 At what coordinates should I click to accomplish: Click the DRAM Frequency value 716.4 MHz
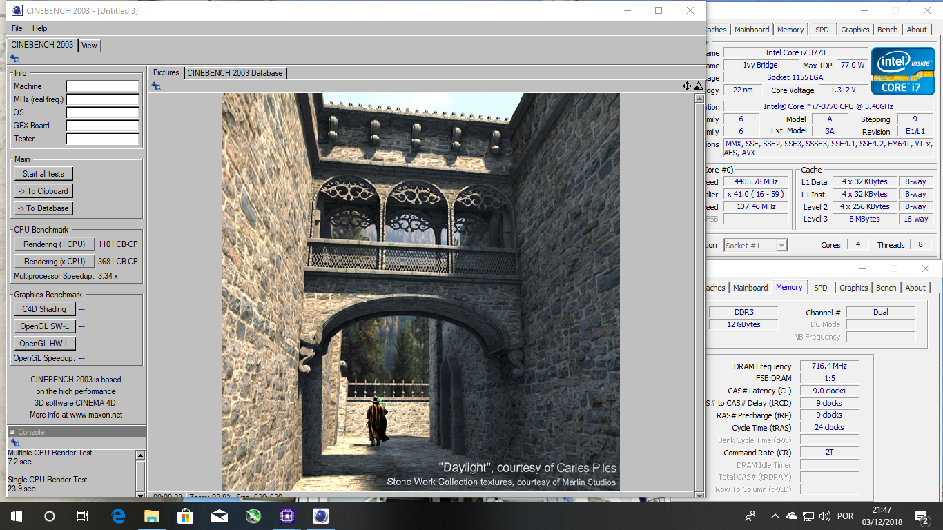pos(829,366)
